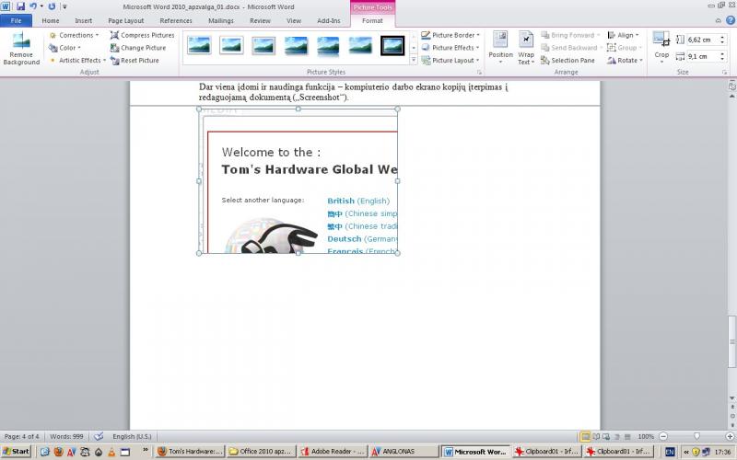The image size is (737, 460).
Task: Click the Words: 999 counter
Action: coord(66,436)
